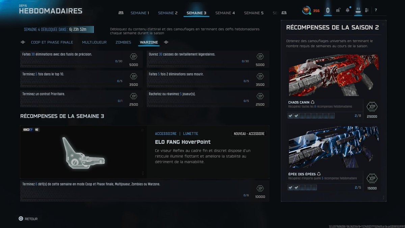Switch to MULTIJOUEUR challenges

point(94,43)
